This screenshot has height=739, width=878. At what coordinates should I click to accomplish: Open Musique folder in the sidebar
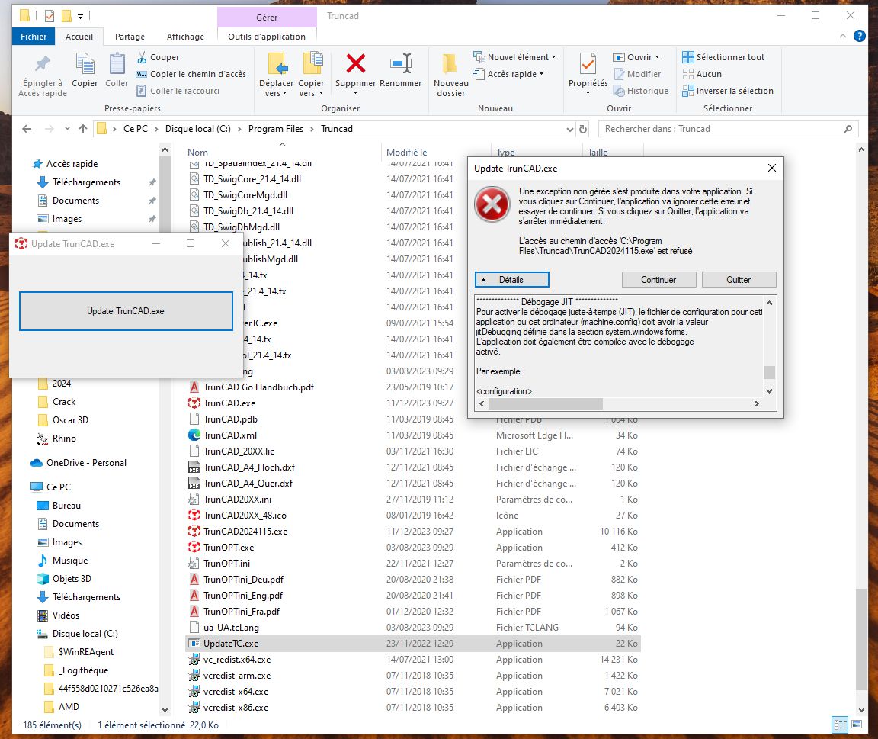pos(70,561)
